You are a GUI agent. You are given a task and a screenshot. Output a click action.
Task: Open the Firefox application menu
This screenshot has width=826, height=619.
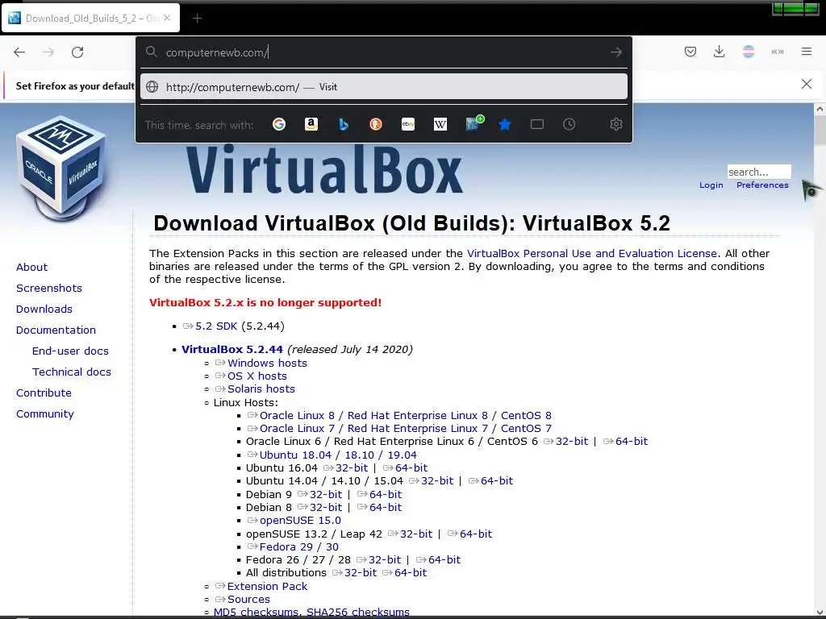click(807, 52)
